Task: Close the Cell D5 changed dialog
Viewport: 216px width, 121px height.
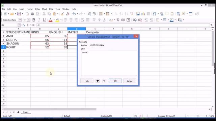Action: tap(136, 36)
